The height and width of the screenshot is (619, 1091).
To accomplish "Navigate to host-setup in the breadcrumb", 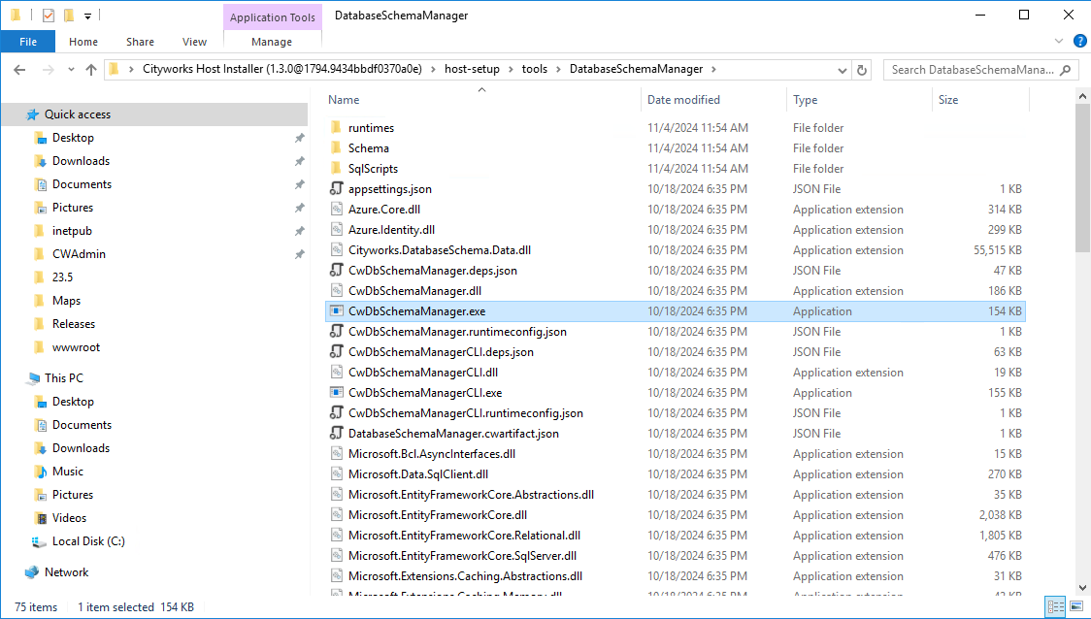I will coord(473,70).
